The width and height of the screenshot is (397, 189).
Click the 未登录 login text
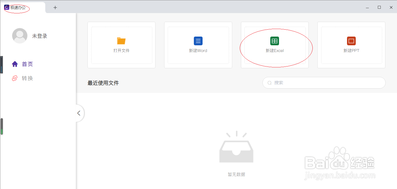pyautogui.click(x=39, y=35)
